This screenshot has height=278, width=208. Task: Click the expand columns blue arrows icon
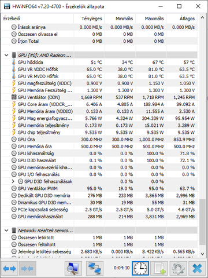(10, 268)
